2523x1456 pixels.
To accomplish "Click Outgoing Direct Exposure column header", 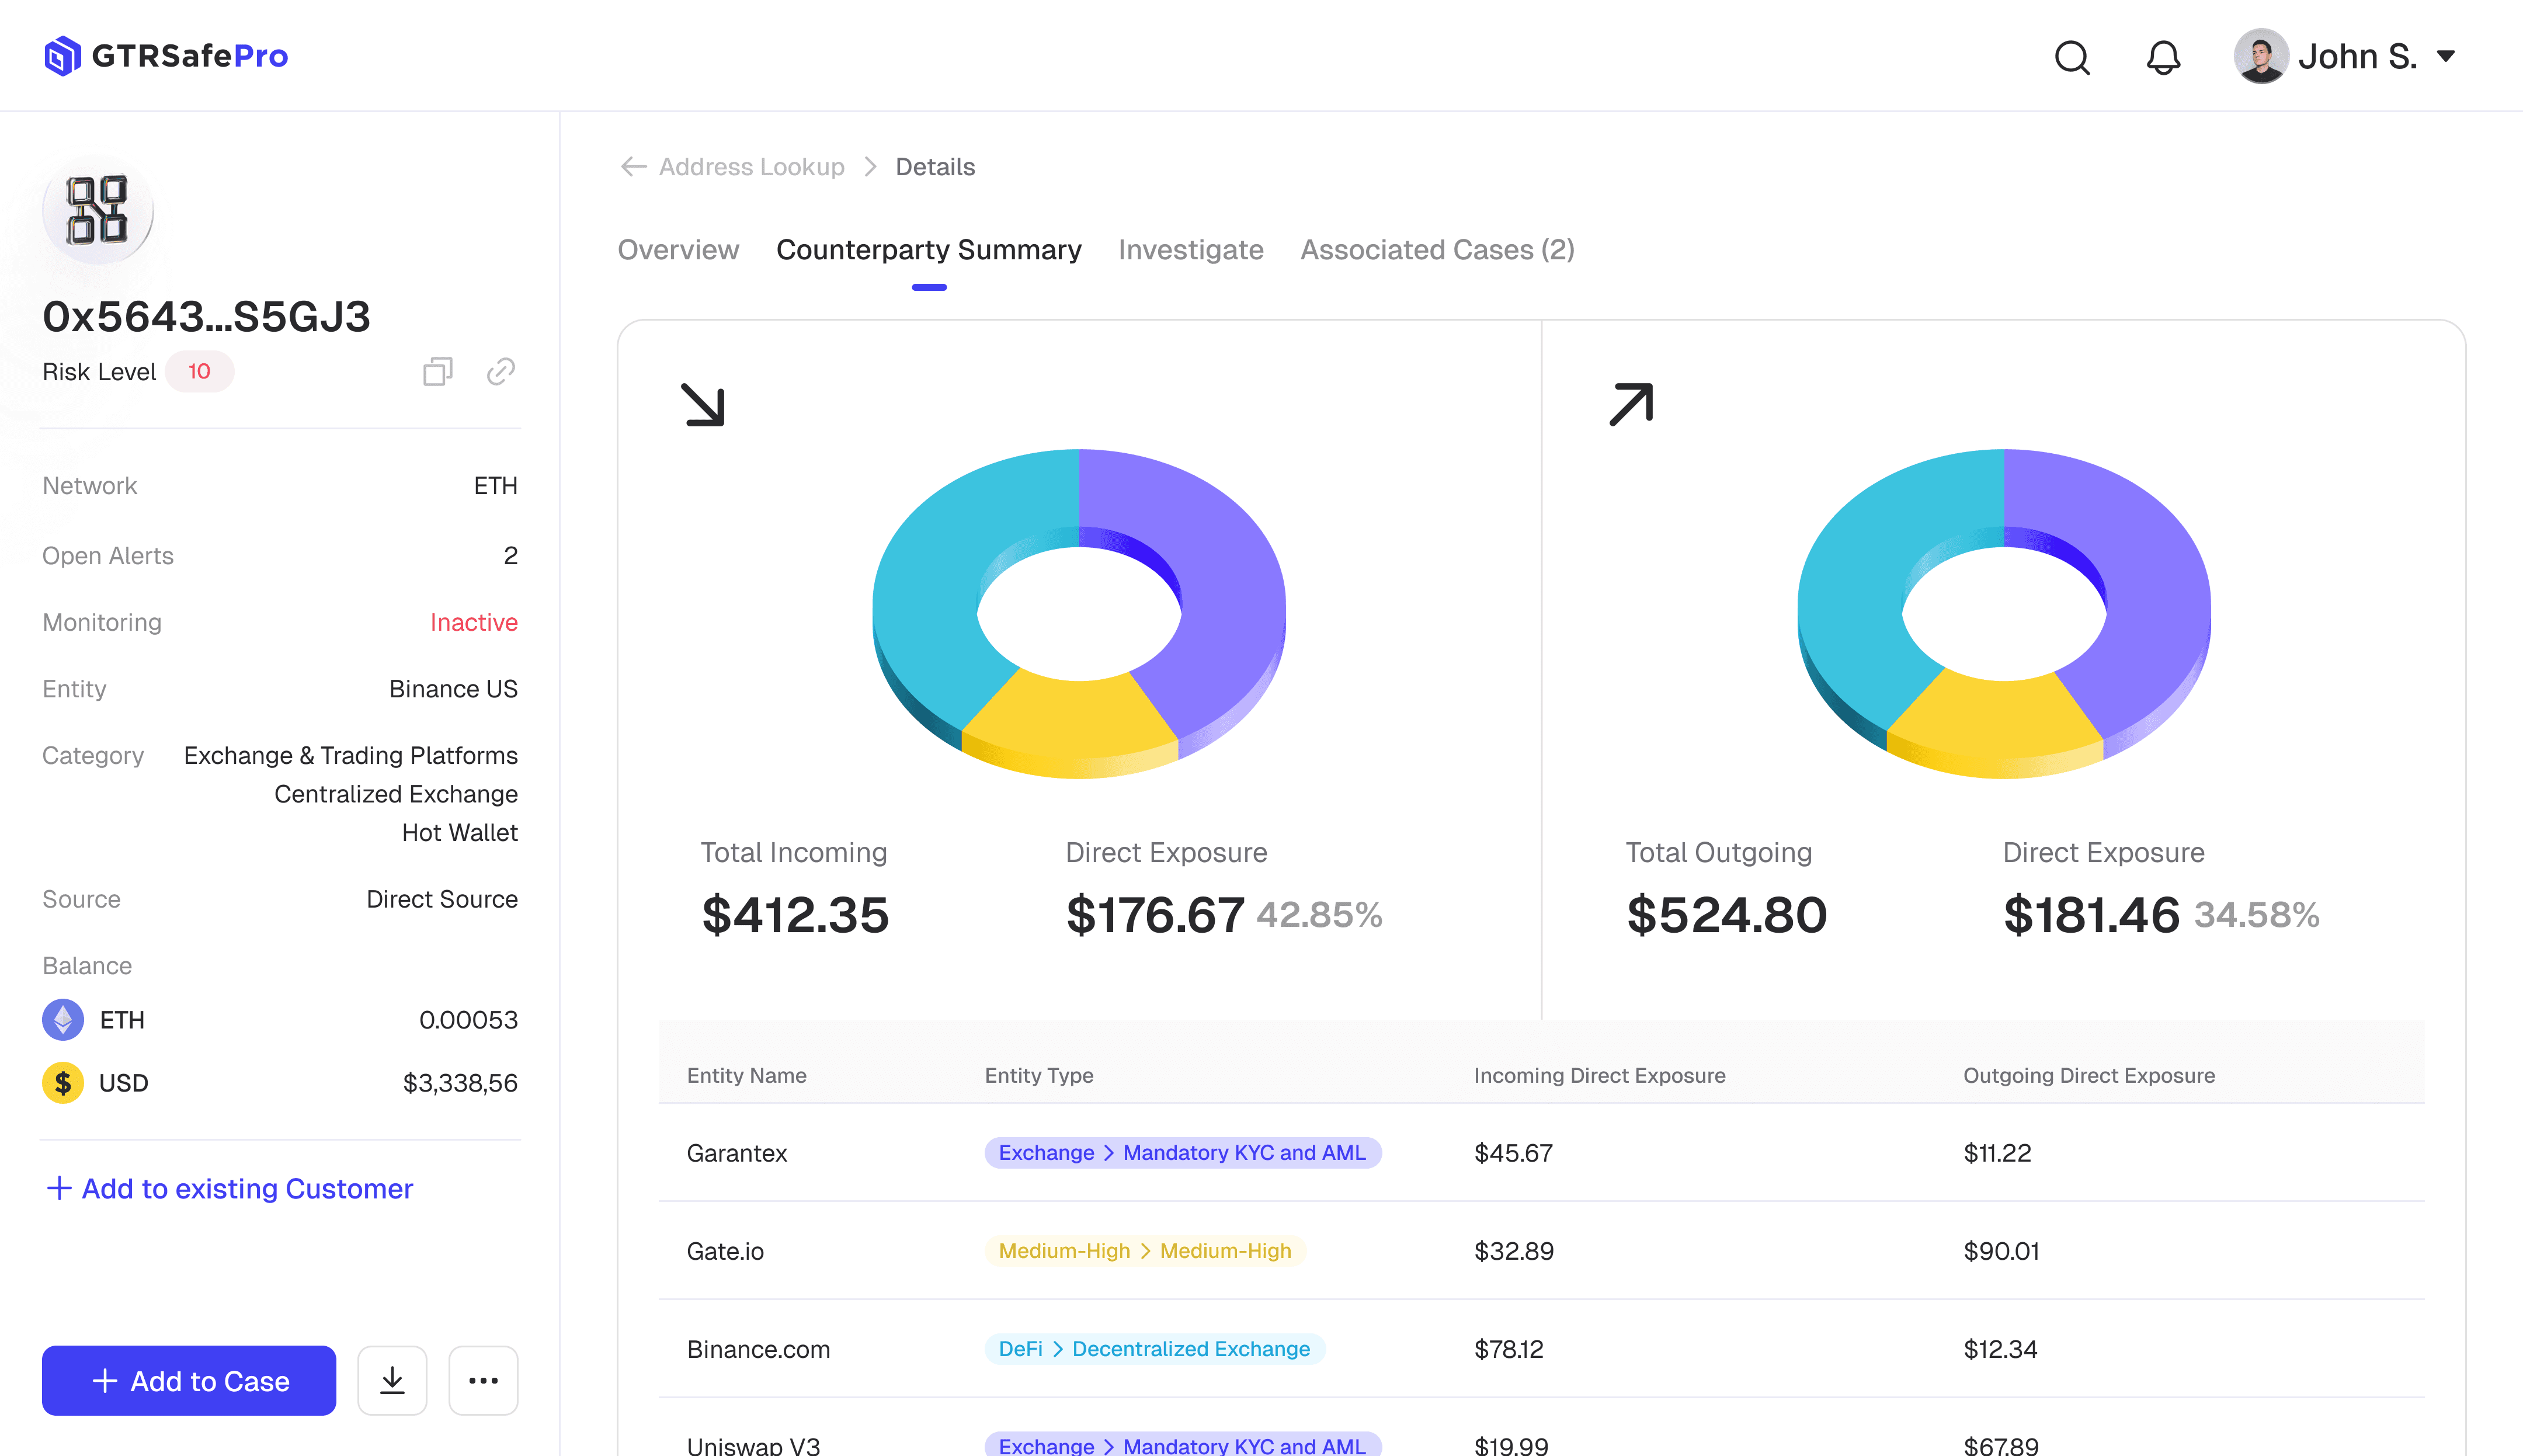I will coord(2089,1075).
